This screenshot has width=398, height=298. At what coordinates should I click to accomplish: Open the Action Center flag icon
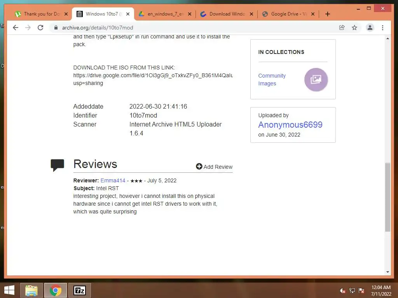(361, 290)
